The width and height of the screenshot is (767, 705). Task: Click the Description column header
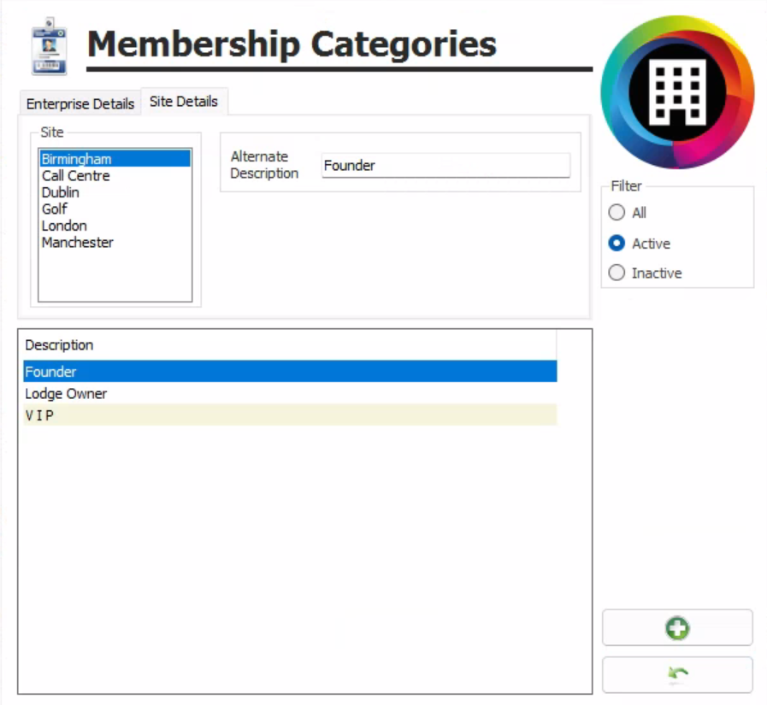tap(290, 344)
